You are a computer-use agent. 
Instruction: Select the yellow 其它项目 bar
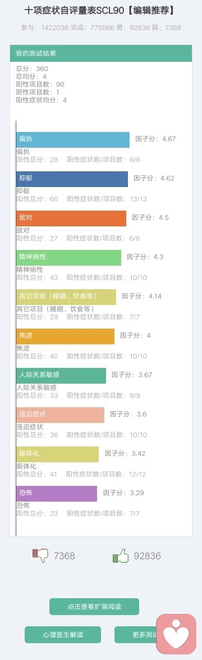(66, 297)
